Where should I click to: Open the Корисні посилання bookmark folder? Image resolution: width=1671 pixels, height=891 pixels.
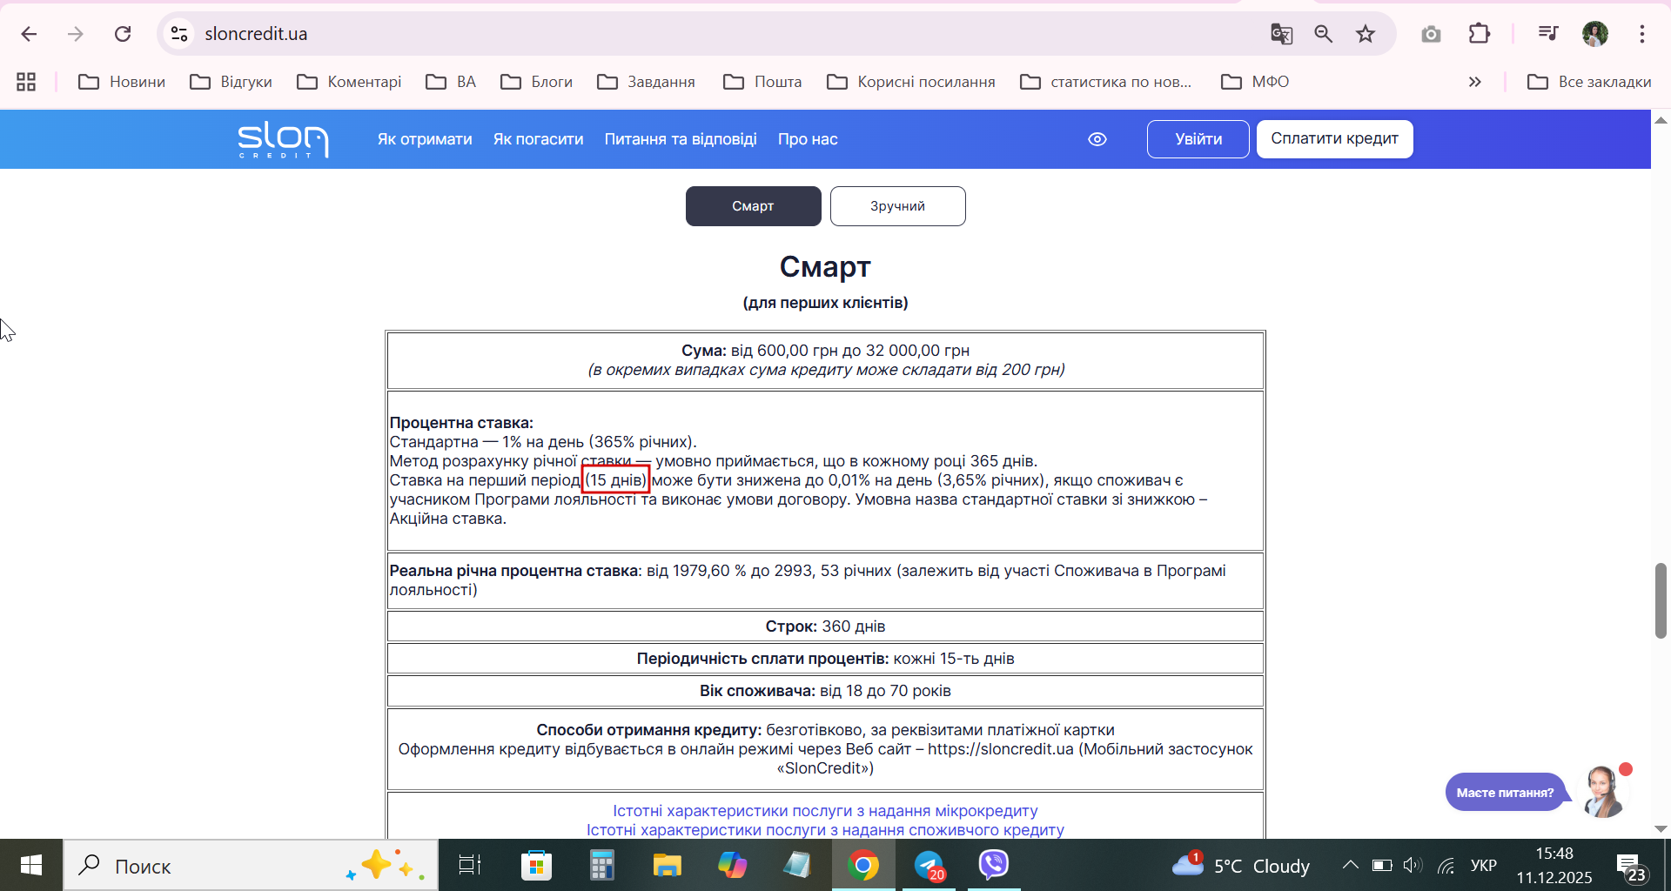point(910,82)
